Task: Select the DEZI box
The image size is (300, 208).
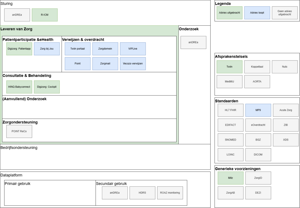Action: (258, 193)
